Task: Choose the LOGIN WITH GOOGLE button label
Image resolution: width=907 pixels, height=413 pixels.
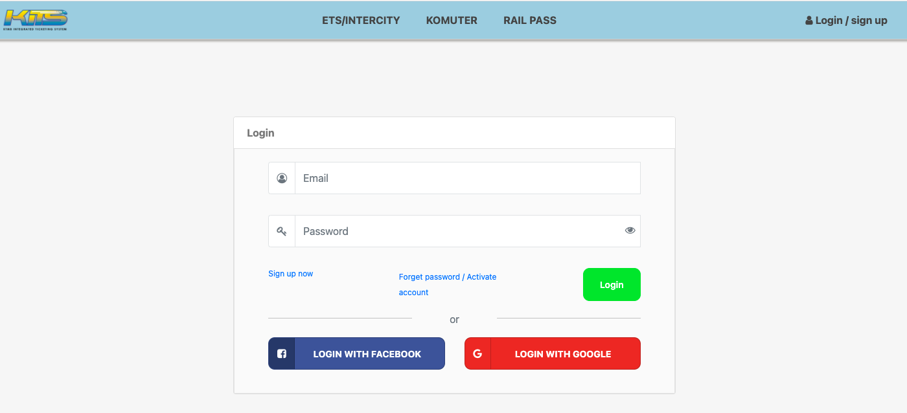Action: 563,354
